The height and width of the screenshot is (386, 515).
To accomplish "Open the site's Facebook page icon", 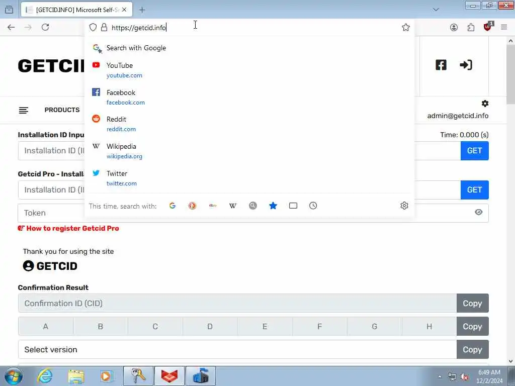I will click(x=441, y=65).
